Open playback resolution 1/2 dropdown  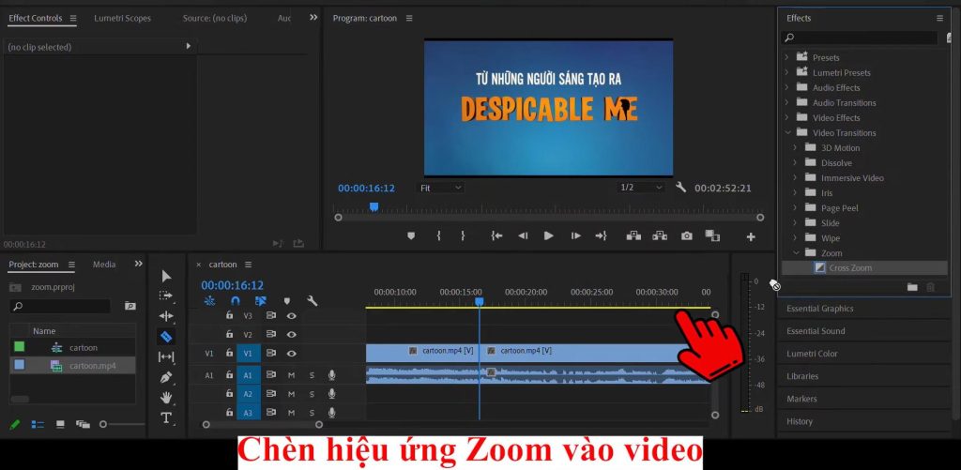pos(641,188)
